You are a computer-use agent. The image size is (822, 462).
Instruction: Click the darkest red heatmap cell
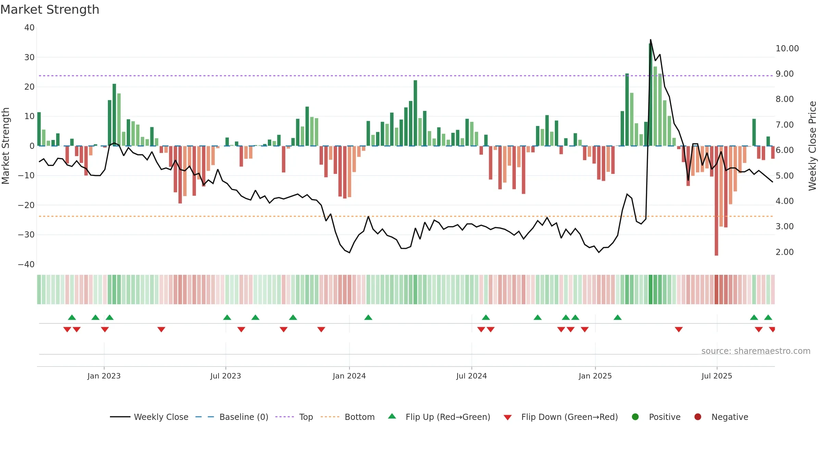click(717, 290)
